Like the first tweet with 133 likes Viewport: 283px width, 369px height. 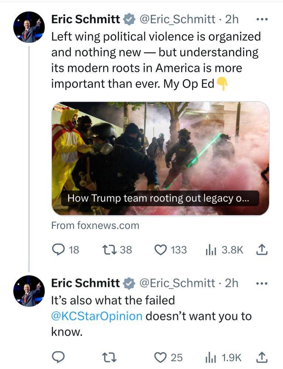pos(160,250)
